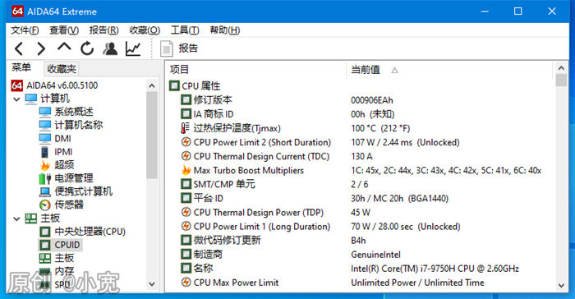
Task: Click the tree panel scrollbar thumb
Action: point(152,135)
